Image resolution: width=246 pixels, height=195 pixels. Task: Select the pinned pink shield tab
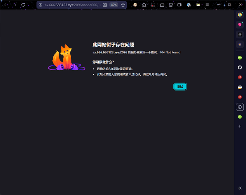tap(240, 25)
